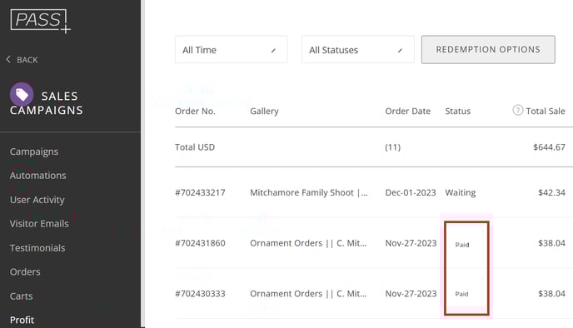Viewport: 573px width, 328px height.
Task: Go to the Orders page
Action: (25, 271)
